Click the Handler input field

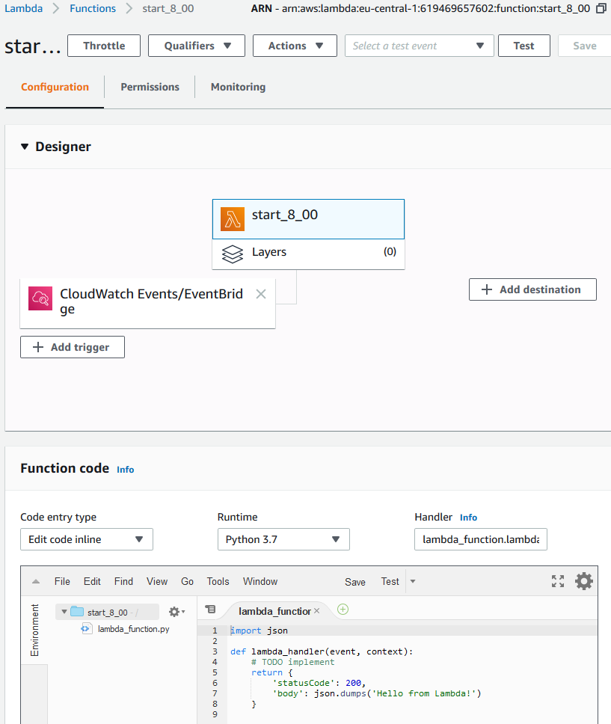pyautogui.click(x=481, y=539)
